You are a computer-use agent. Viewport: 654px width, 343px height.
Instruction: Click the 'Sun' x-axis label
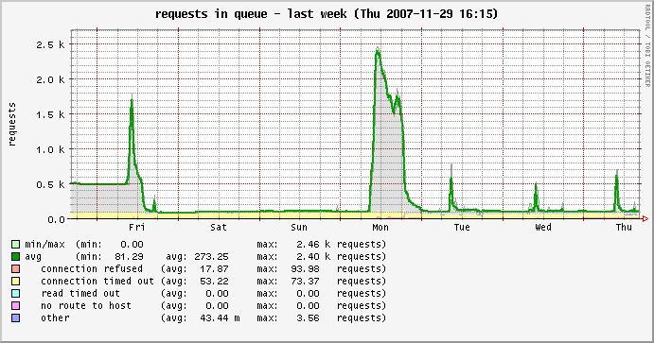click(299, 228)
